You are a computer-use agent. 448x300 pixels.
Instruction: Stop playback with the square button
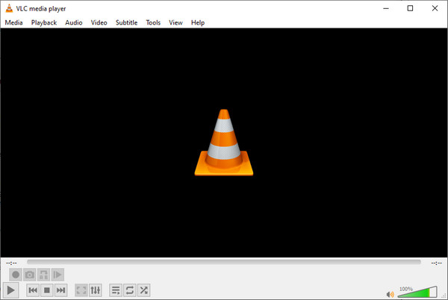pyautogui.click(x=46, y=290)
